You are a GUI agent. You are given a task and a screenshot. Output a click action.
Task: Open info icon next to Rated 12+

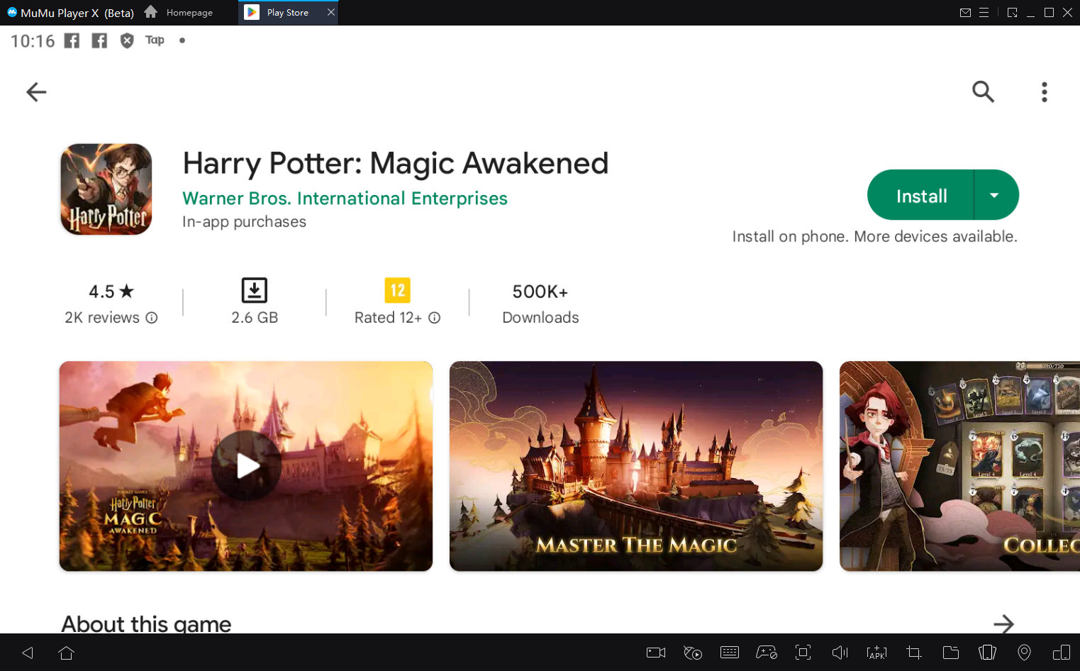(435, 318)
